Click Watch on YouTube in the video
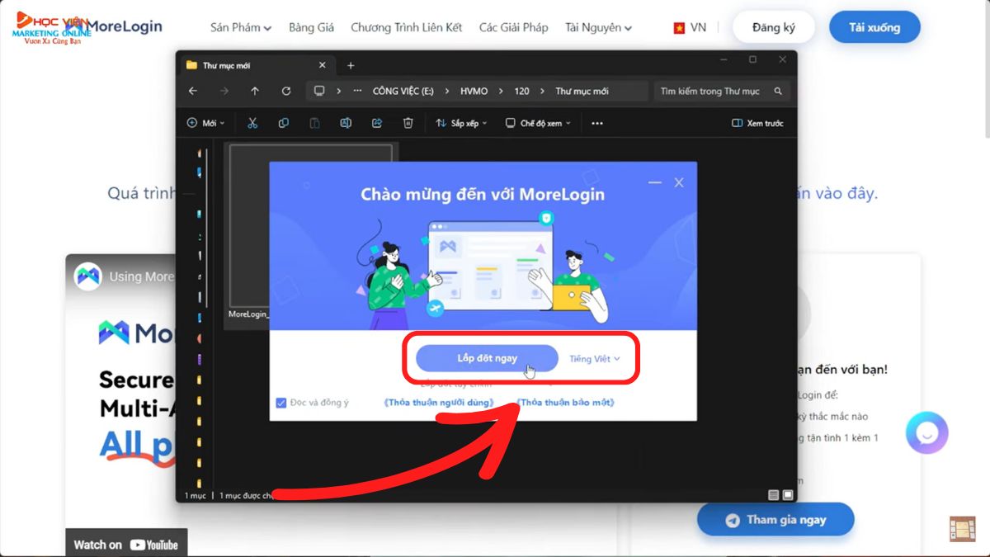The width and height of the screenshot is (990, 557). pos(126,545)
